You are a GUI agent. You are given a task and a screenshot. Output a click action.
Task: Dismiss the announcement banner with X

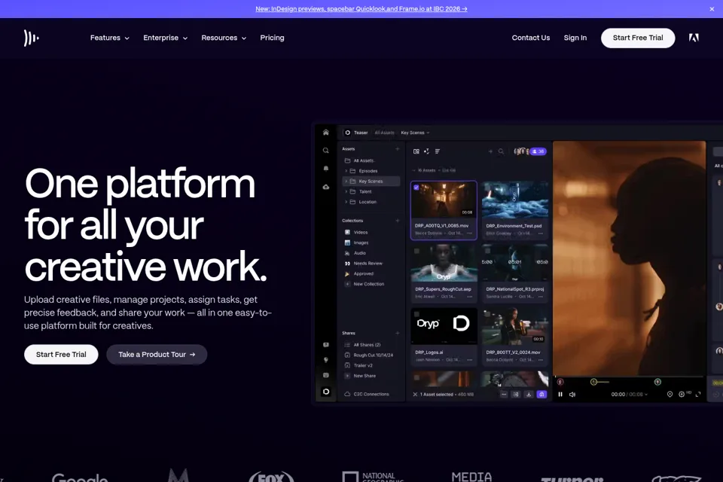pyautogui.click(x=712, y=9)
